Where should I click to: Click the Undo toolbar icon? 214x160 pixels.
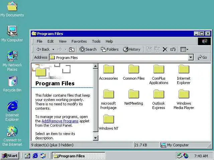click(x=173, y=49)
